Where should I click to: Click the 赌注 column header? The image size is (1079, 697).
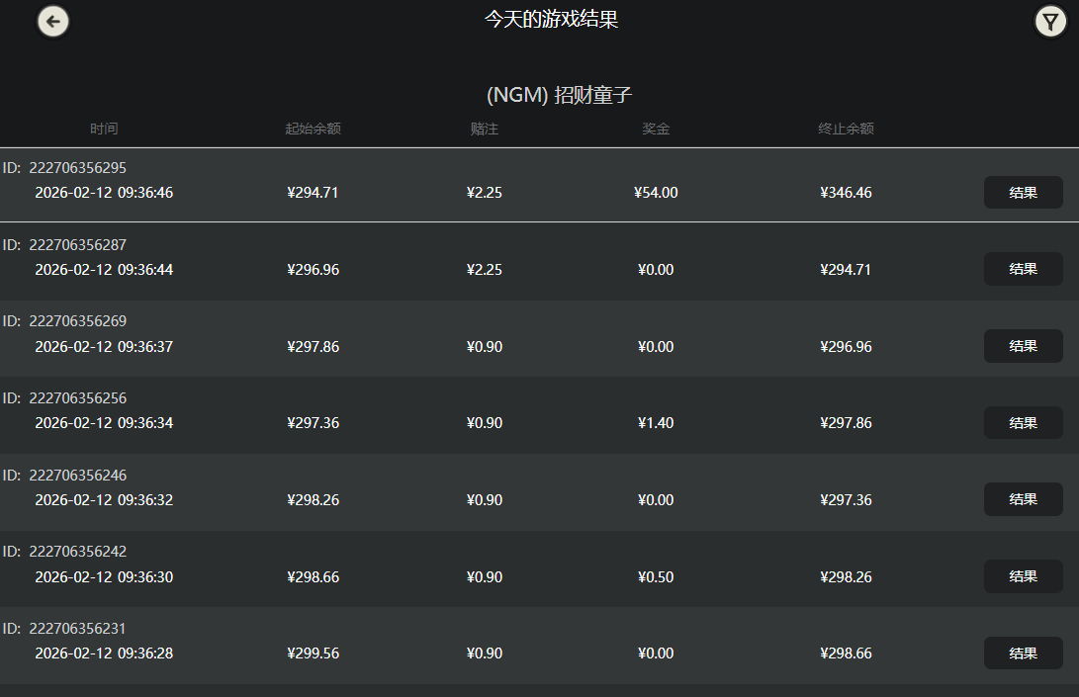[x=485, y=128]
